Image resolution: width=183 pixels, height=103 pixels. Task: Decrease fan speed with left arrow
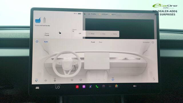tap(90, 80)
